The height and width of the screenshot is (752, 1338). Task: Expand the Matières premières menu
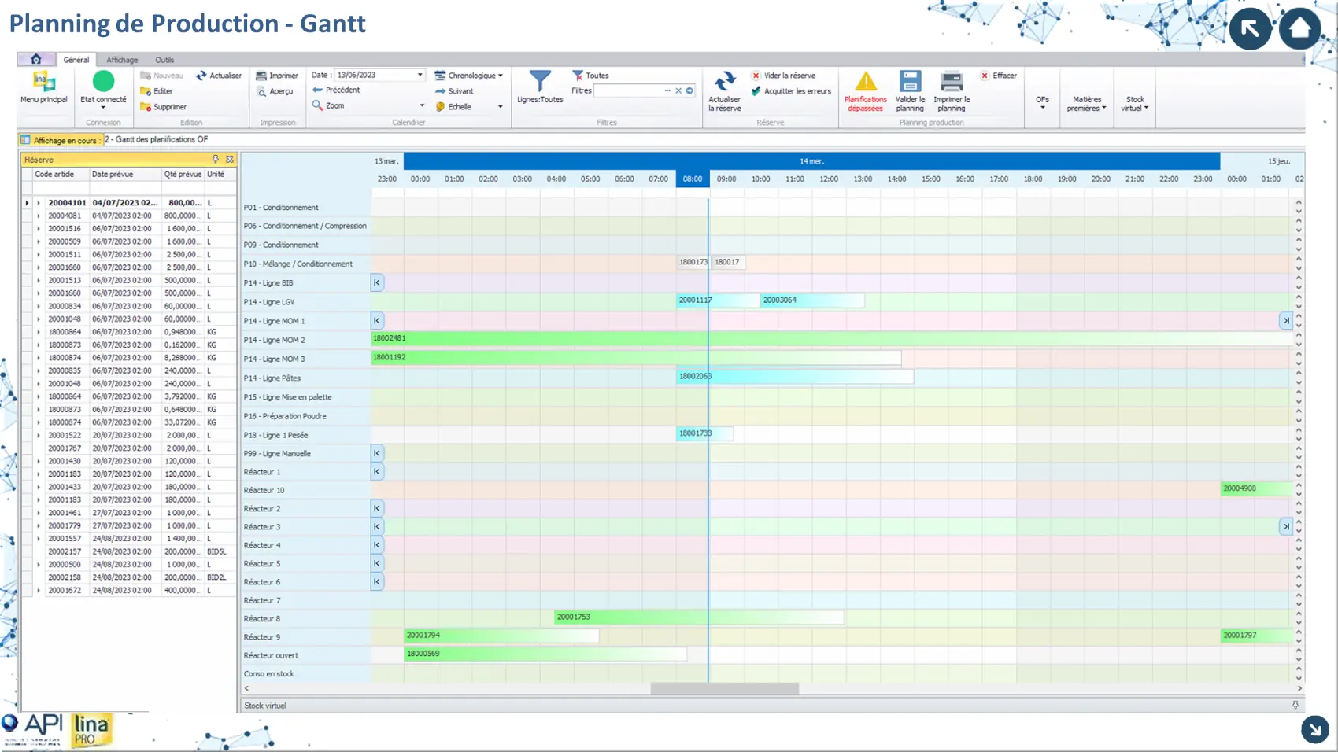tap(1086, 104)
